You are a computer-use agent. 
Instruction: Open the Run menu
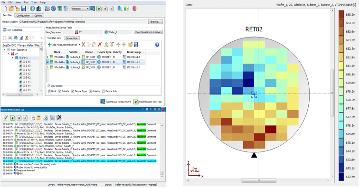tap(26, 2)
